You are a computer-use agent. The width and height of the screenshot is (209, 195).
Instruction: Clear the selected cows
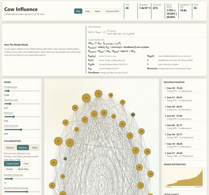coord(26,164)
